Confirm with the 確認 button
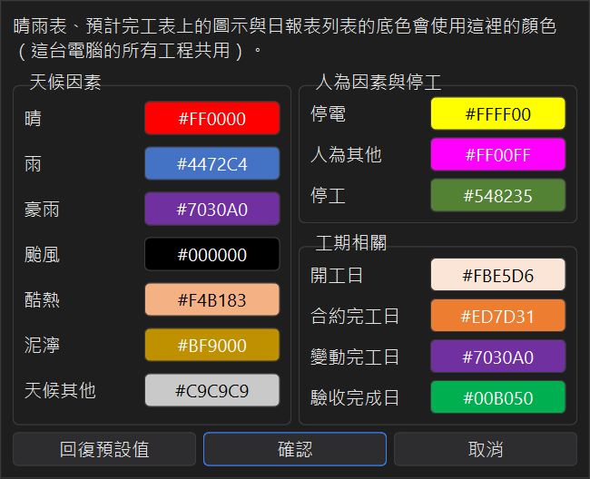 coord(295,449)
